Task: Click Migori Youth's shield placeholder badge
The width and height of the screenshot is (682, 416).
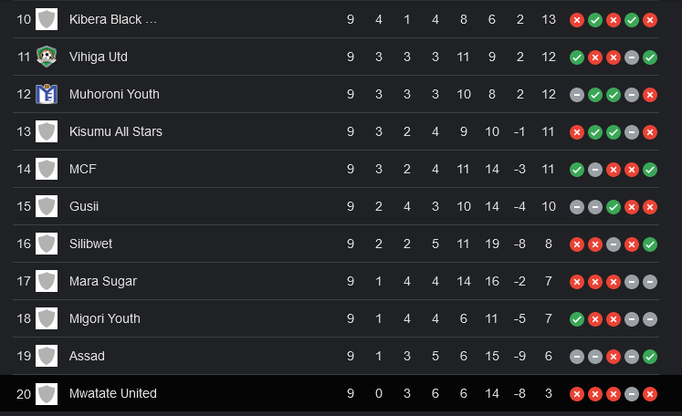Action: (46, 318)
